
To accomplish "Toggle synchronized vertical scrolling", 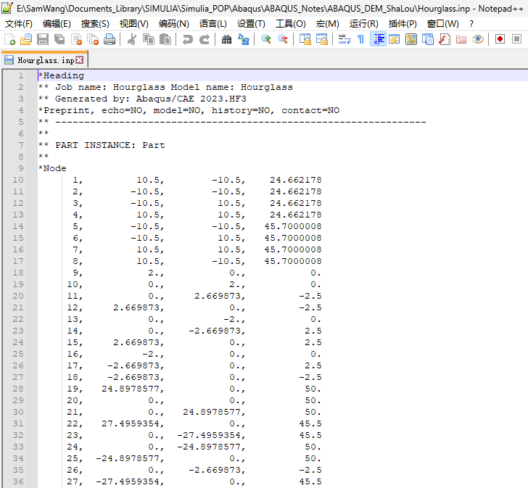I will (x=305, y=39).
